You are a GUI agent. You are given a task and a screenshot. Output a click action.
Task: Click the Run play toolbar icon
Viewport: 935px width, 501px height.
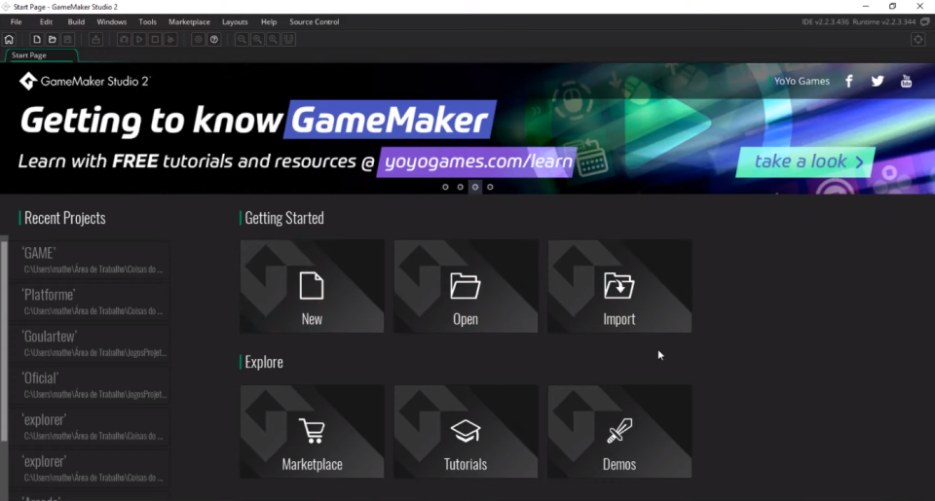coord(139,39)
